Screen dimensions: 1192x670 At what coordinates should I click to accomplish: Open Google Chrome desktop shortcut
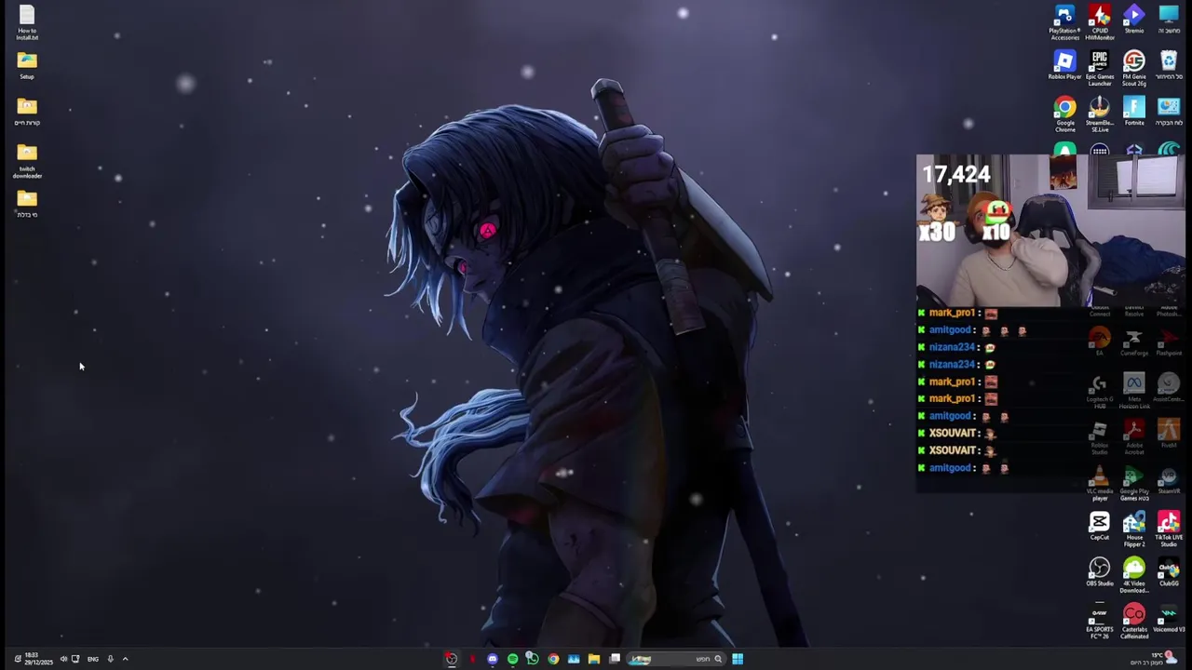tap(1064, 114)
